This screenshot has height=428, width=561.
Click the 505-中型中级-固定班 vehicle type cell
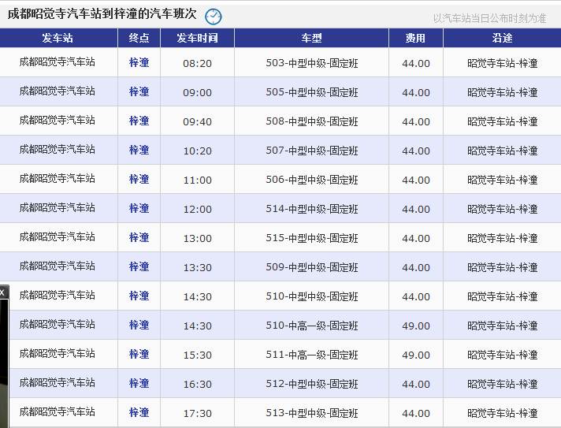(x=312, y=92)
